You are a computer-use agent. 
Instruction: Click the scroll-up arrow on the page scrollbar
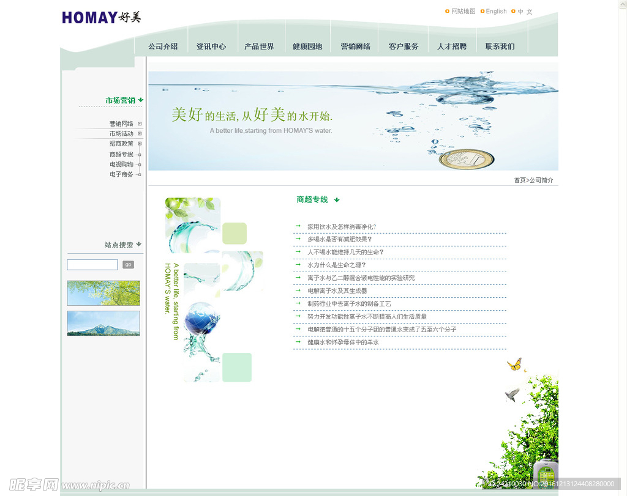(x=623, y=4)
